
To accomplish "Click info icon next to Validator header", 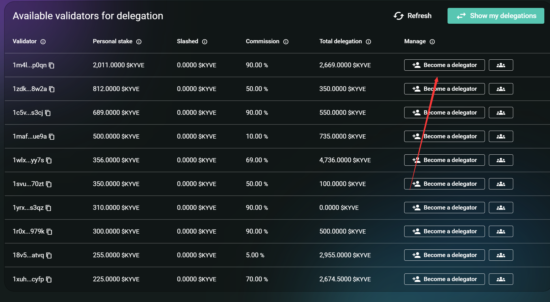I will tap(43, 42).
